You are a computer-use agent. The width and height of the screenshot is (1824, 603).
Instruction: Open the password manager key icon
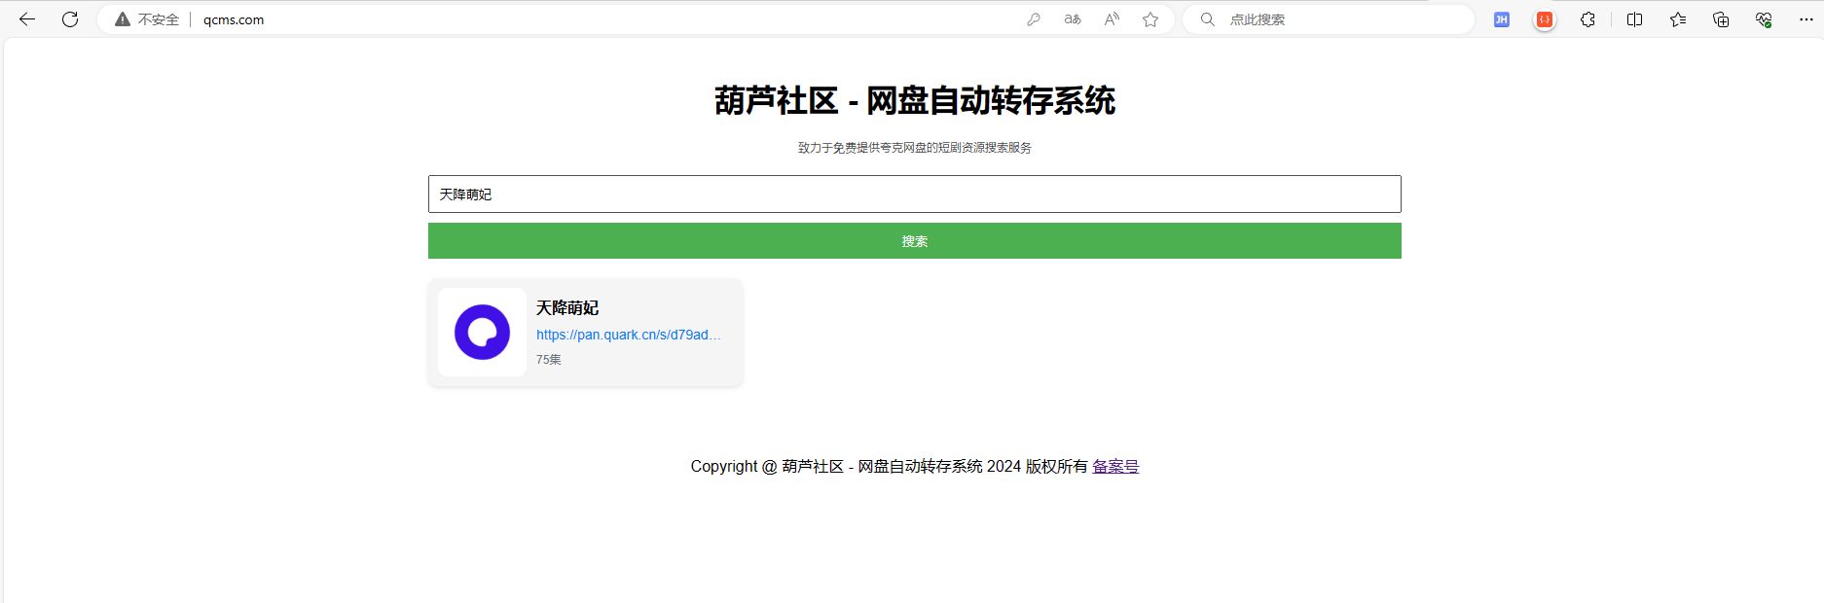pyautogui.click(x=1034, y=19)
